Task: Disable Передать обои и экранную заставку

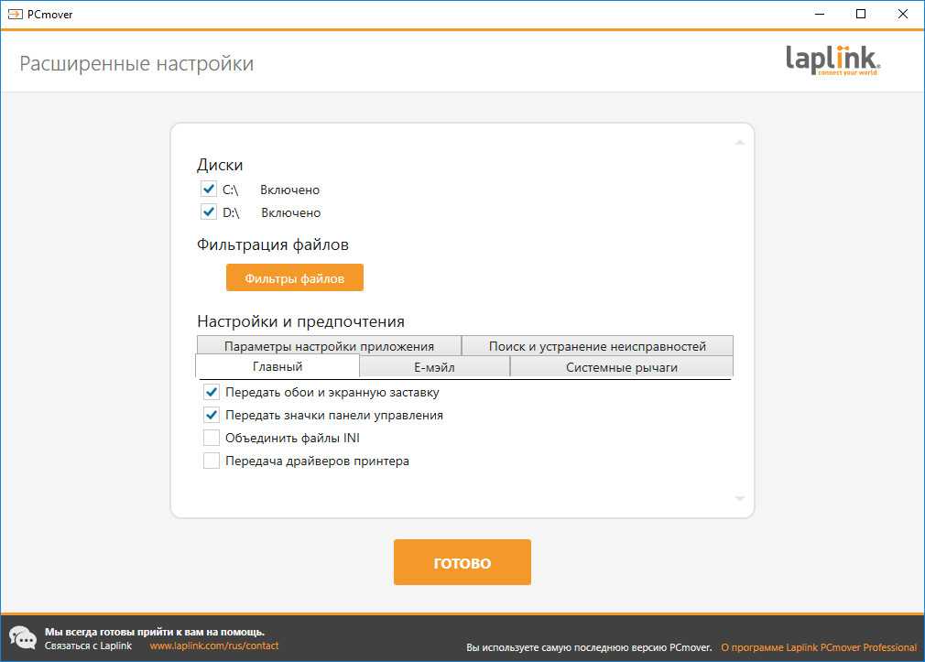Action: [212, 392]
